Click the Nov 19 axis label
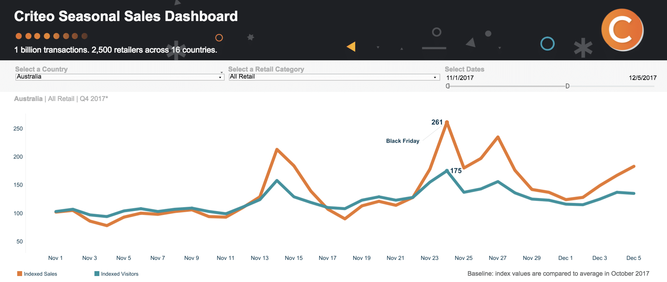The height and width of the screenshot is (282, 667). coord(362,258)
